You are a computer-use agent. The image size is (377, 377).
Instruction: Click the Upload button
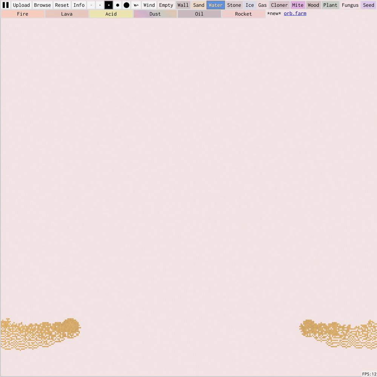point(21,5)
